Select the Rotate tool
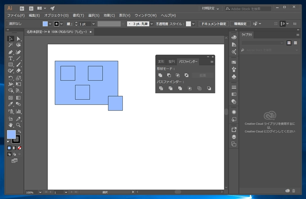The height and width of the screenshot is (199, 306). coord(10,78)
